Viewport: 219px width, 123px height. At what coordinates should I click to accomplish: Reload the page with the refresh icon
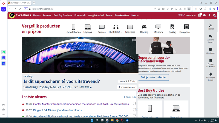(x=20, y=9)
